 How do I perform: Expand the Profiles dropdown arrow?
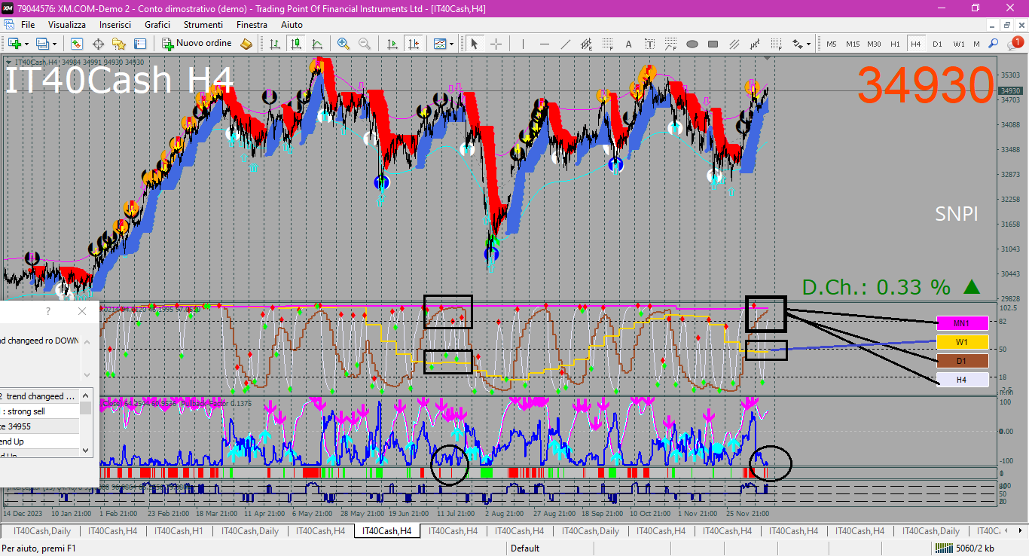tap(54, 44)
